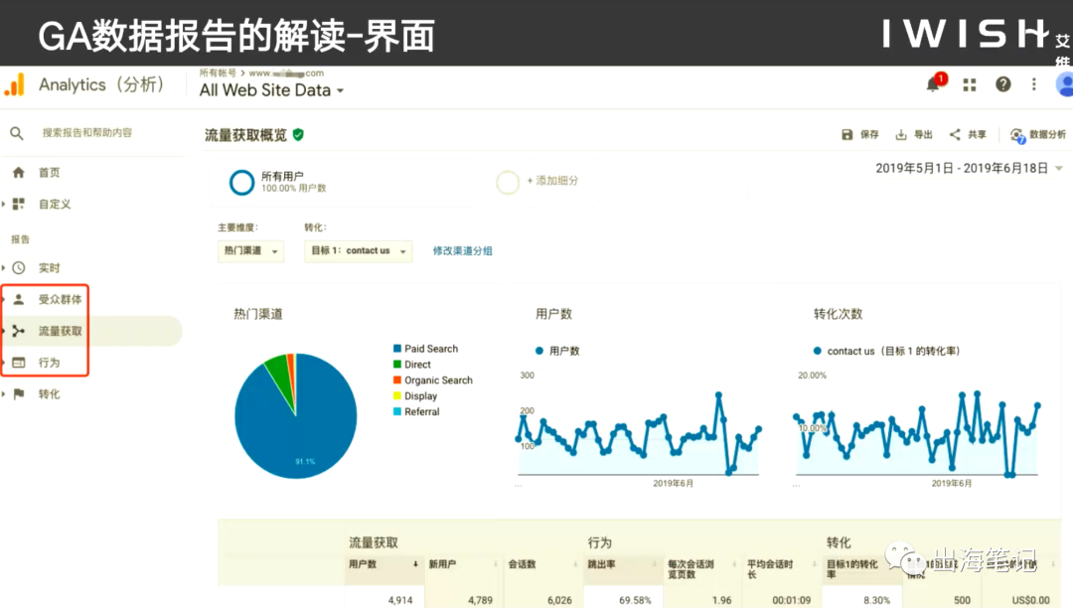Select the 所有用户 segment circle
Image resolution: width=1073 pixels, height=608 pixels.
240,182
